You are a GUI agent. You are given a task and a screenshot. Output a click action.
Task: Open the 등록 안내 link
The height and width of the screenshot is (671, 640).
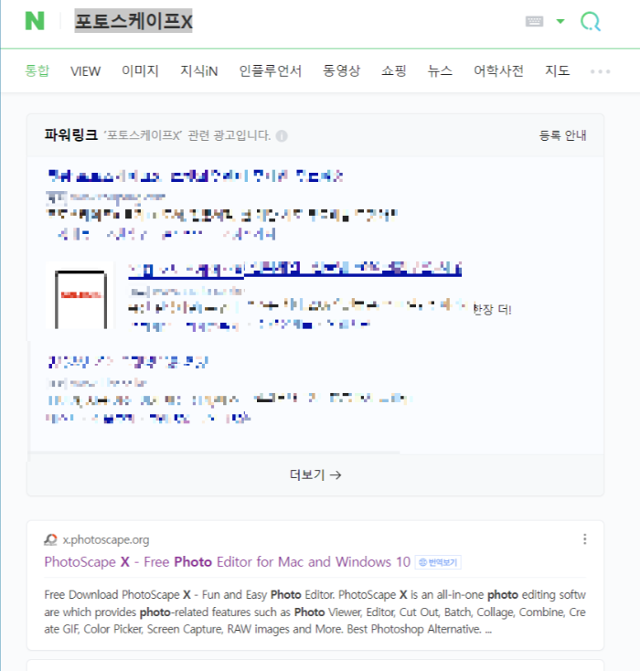click(x=562, y=135)
